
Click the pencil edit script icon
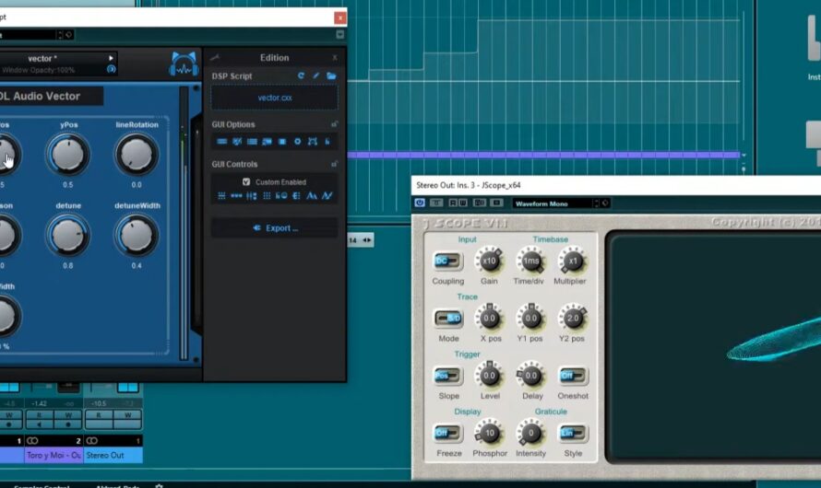[x=316, y=76]
